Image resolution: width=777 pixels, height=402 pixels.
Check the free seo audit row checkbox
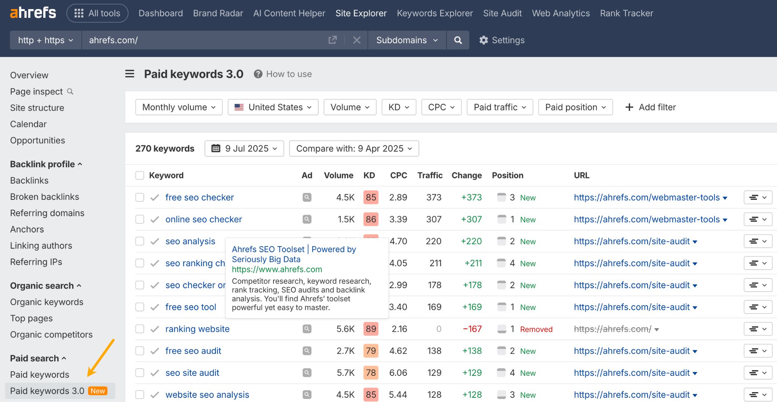tap(140, 351)
